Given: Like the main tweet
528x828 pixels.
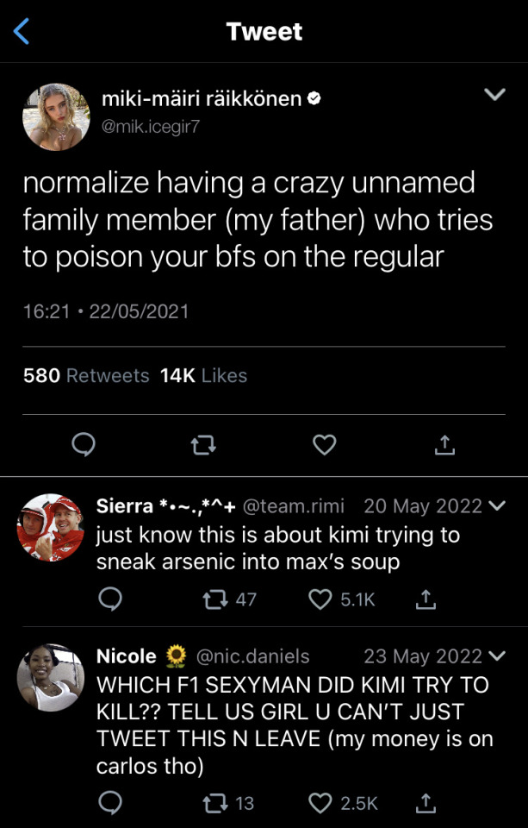Looking at the screenshot, I should (x=324, y=444).
